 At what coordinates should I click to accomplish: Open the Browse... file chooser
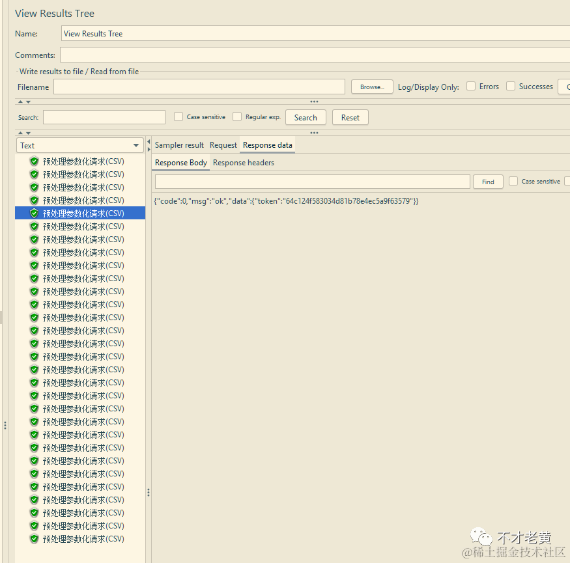coord(372,87)
